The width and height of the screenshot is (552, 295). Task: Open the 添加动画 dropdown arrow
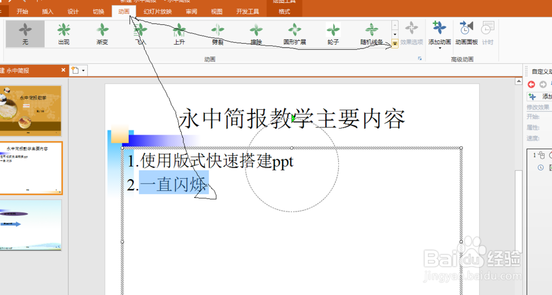click(x=440, y=48)
